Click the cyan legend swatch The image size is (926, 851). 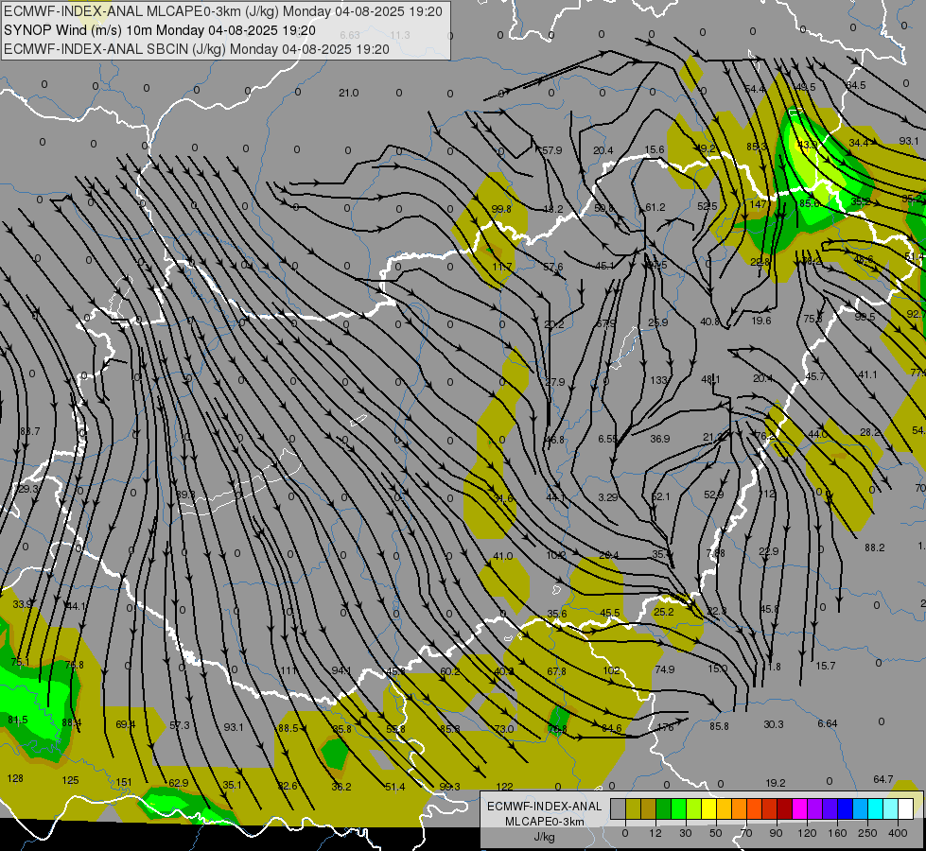pos(876,808)
